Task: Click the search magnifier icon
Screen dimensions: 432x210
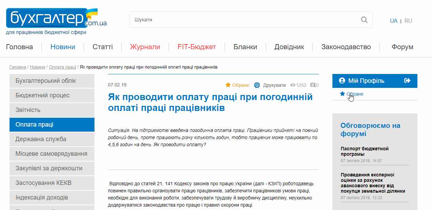Action: click(364, 20)
